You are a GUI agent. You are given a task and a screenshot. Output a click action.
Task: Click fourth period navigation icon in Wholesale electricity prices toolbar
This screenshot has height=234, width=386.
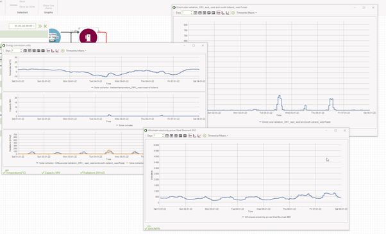click(180, 136)
